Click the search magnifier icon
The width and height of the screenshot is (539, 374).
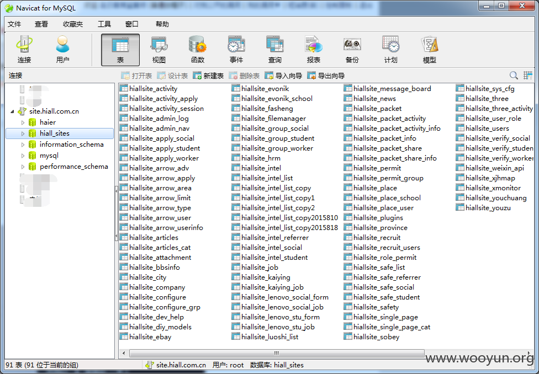tap(514, 76)
